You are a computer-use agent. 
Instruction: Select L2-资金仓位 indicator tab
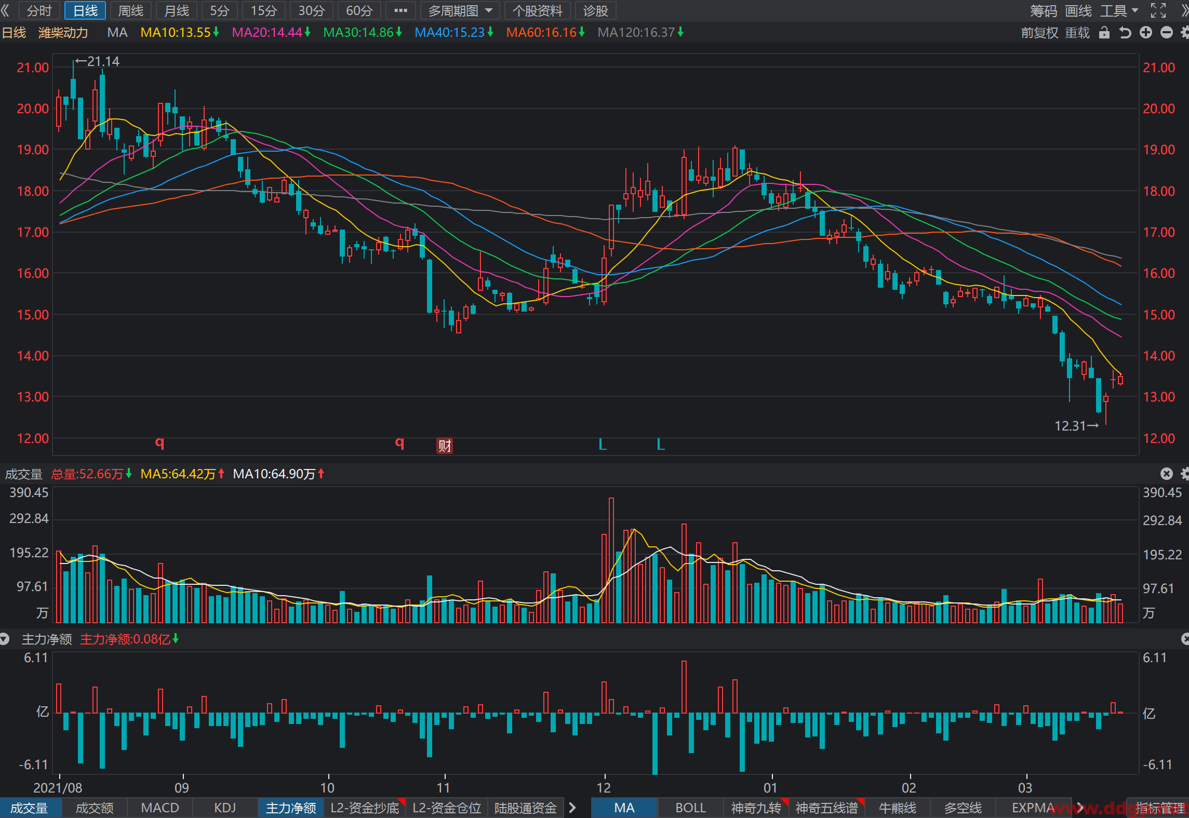tap(447, 808)
